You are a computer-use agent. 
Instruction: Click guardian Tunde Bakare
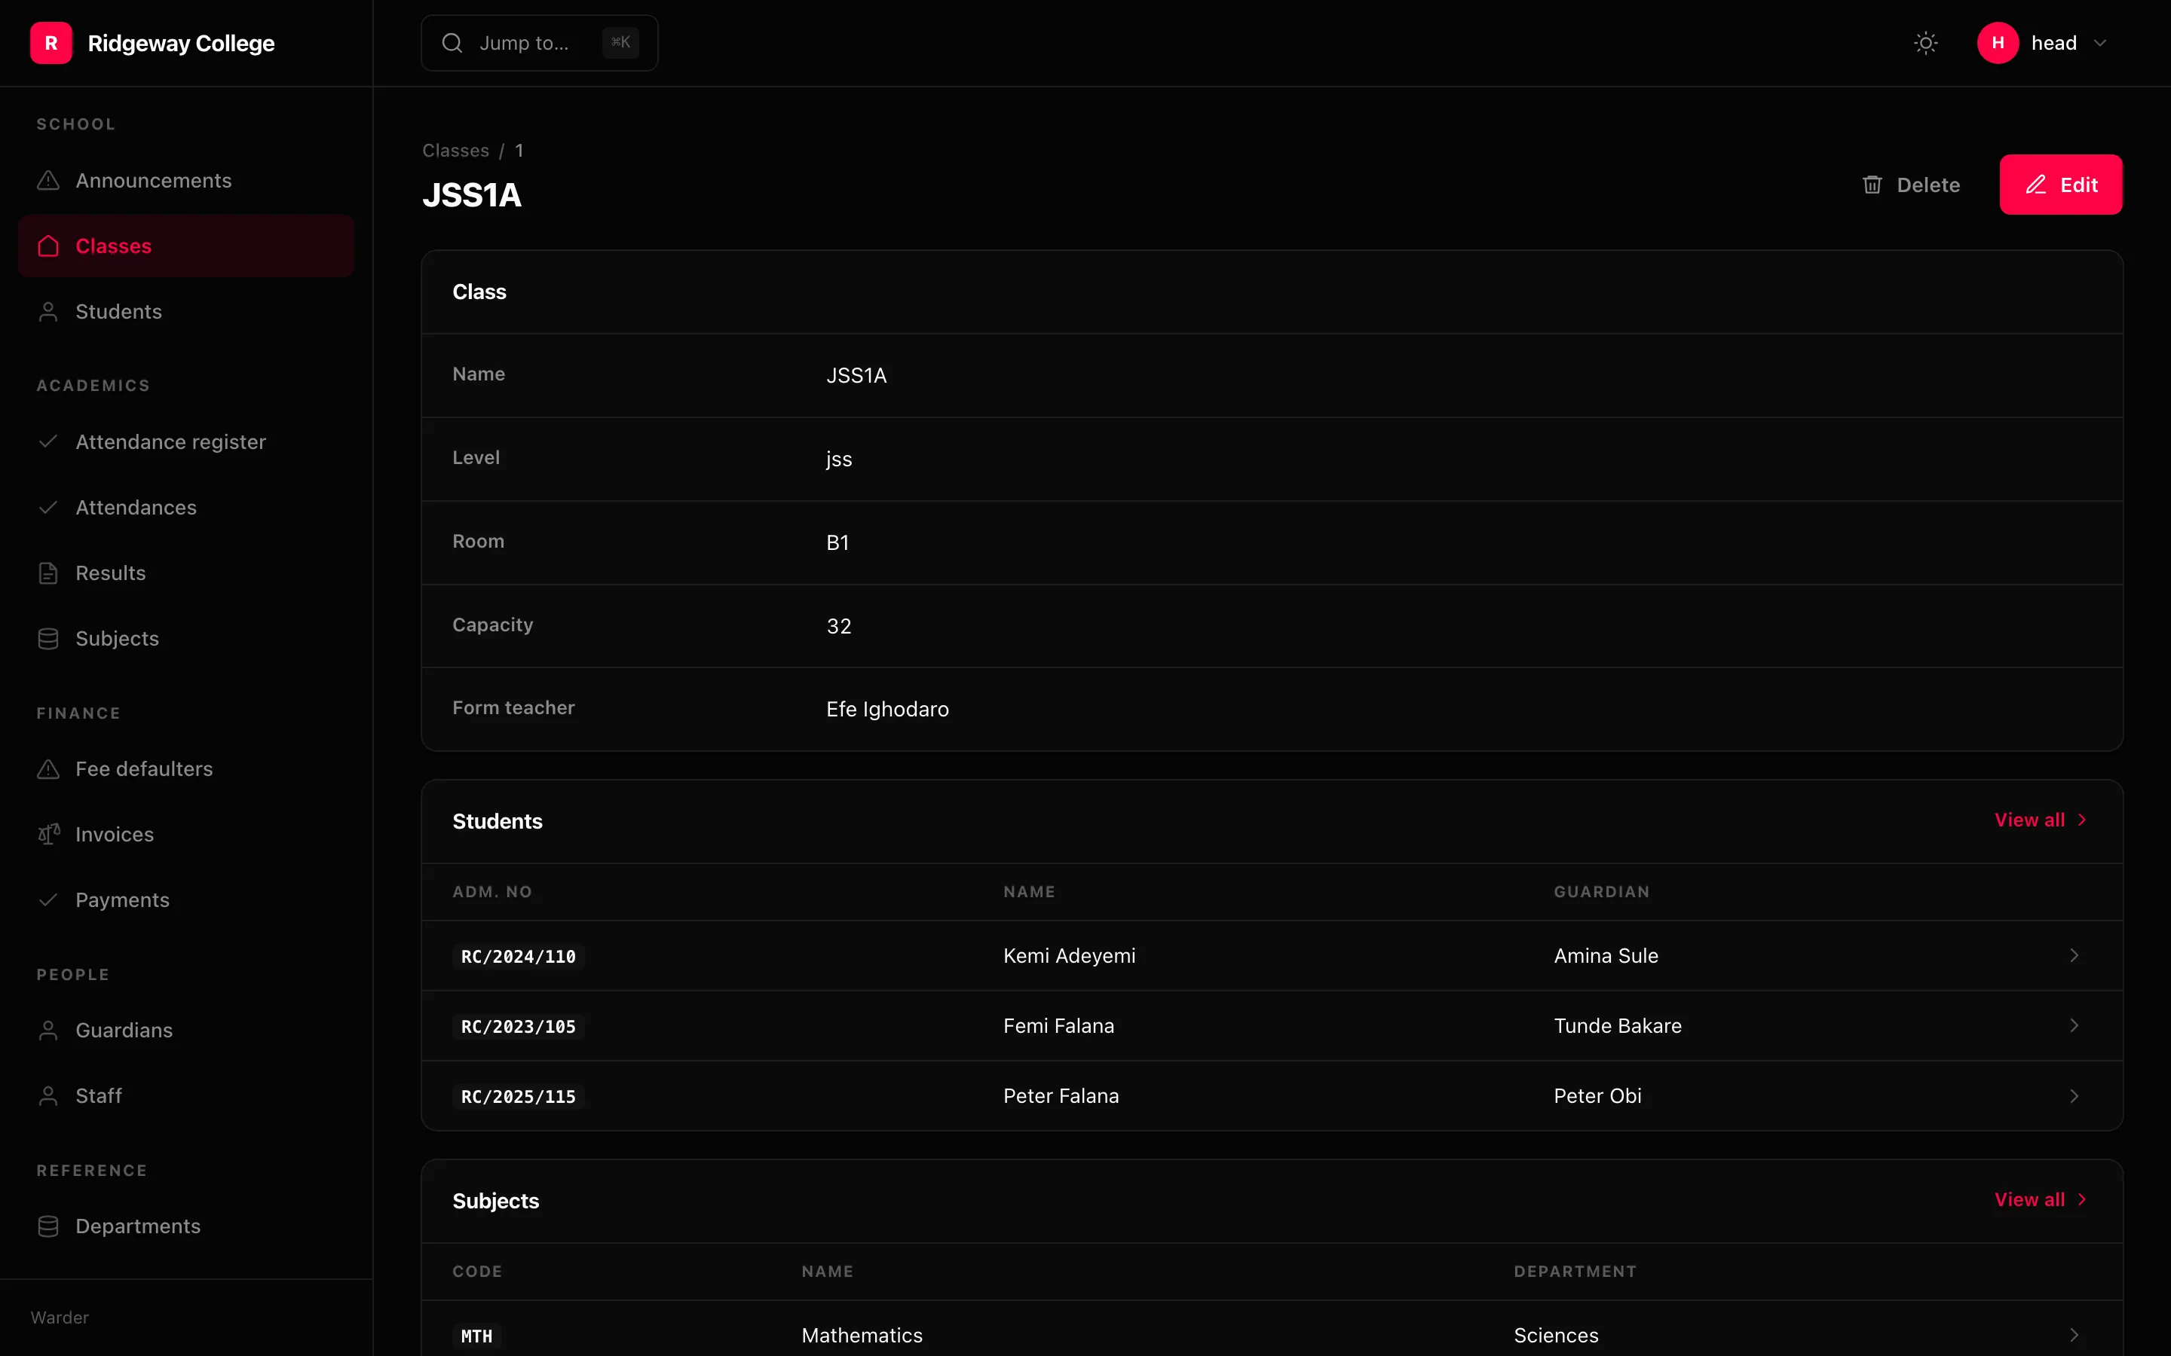[1618, 1026]
